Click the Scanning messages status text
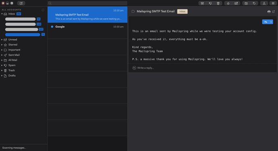This screenshot has height=151, width=278. pyautogui.click(x=14, y=148)
